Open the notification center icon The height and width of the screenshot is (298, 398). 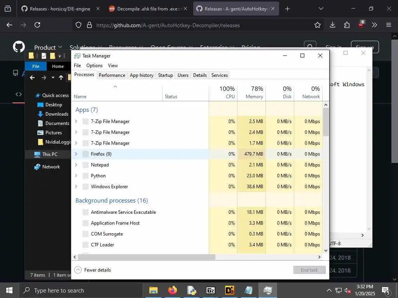coord(386,291)
